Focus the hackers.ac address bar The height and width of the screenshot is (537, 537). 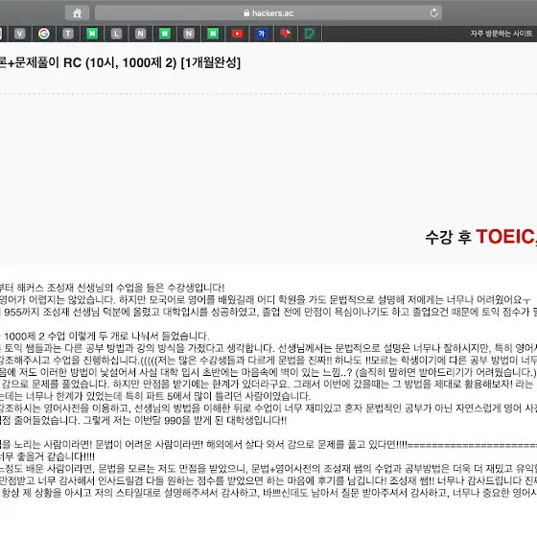268,13
